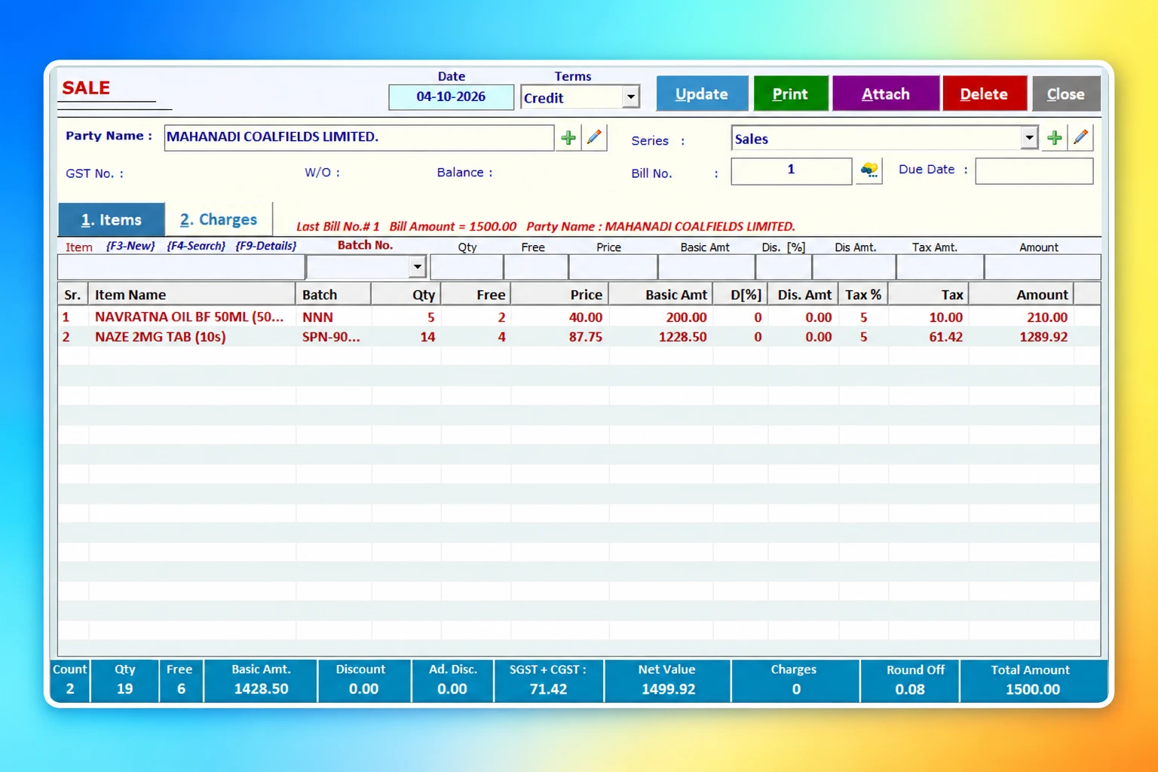Viewport: 1158px width, 772px height.
Task: Click the Net Value 1499.92
Action: point(668,688)
